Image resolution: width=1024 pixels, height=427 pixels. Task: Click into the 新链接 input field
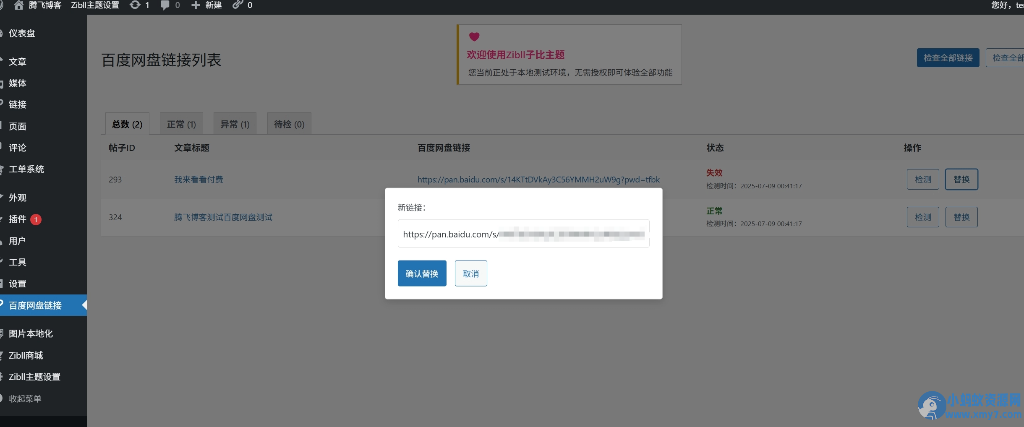coord(524,234)
